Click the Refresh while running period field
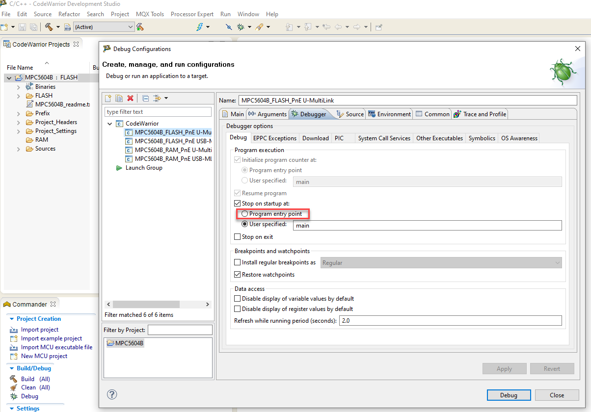Viewport: 591px width, 412px height. click(450, 320)
